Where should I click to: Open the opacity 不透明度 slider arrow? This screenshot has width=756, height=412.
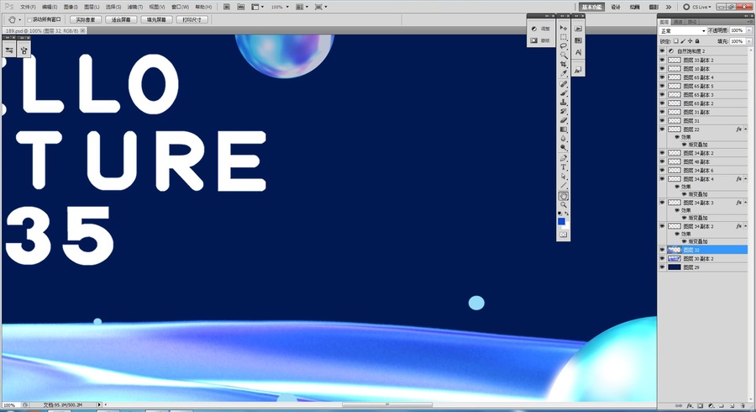(x=749, y=30)
